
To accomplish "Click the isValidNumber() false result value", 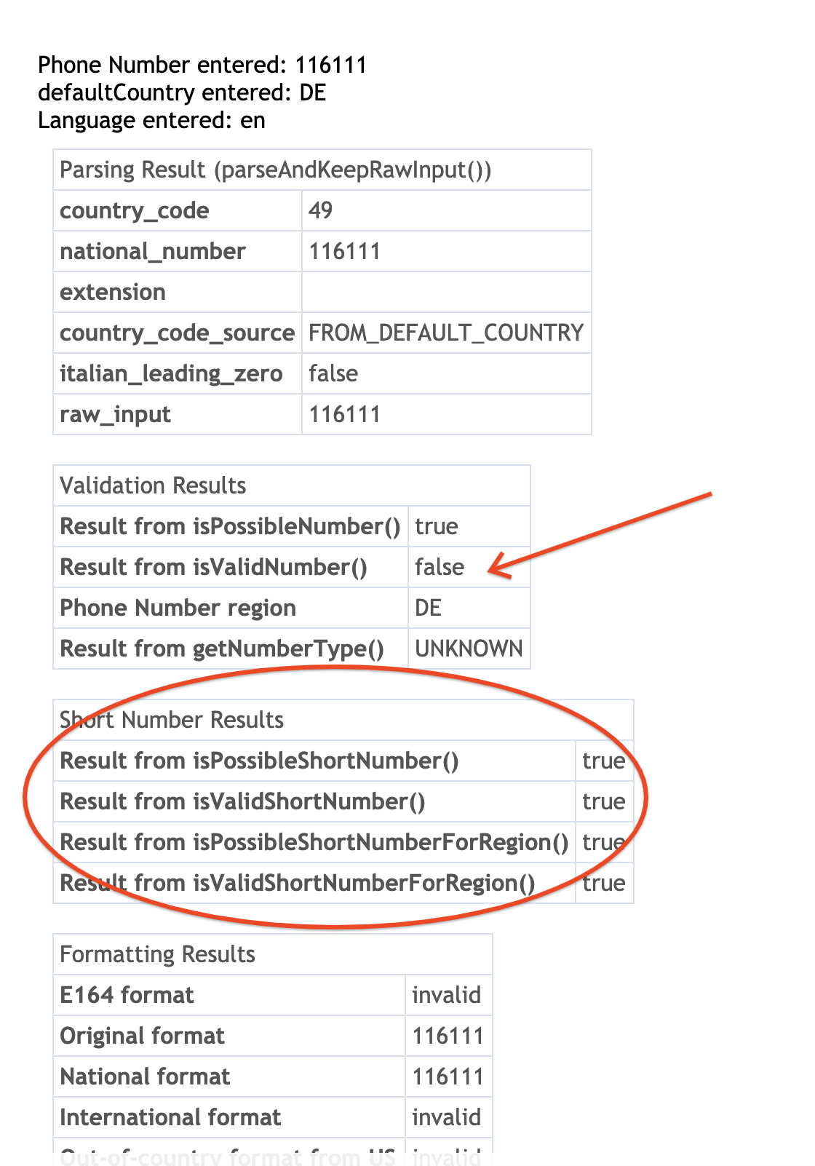I will (x=440, y=567).
